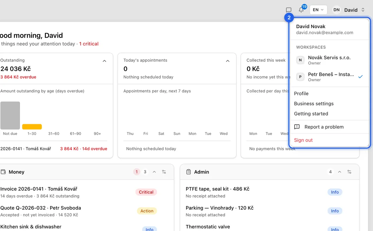Open the EN language dropdown
Image resolution: width=373 pixels, height=231 pixels.
click(318, 10)
